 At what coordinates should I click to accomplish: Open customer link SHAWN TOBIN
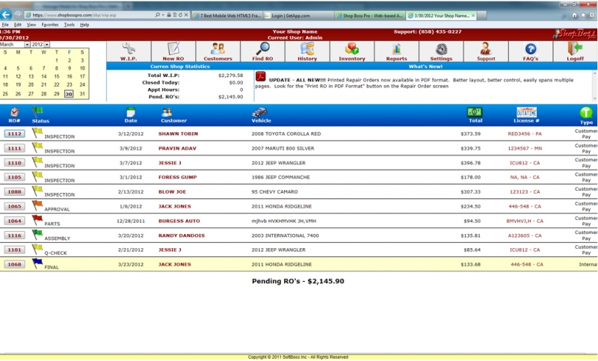[178, 134]
